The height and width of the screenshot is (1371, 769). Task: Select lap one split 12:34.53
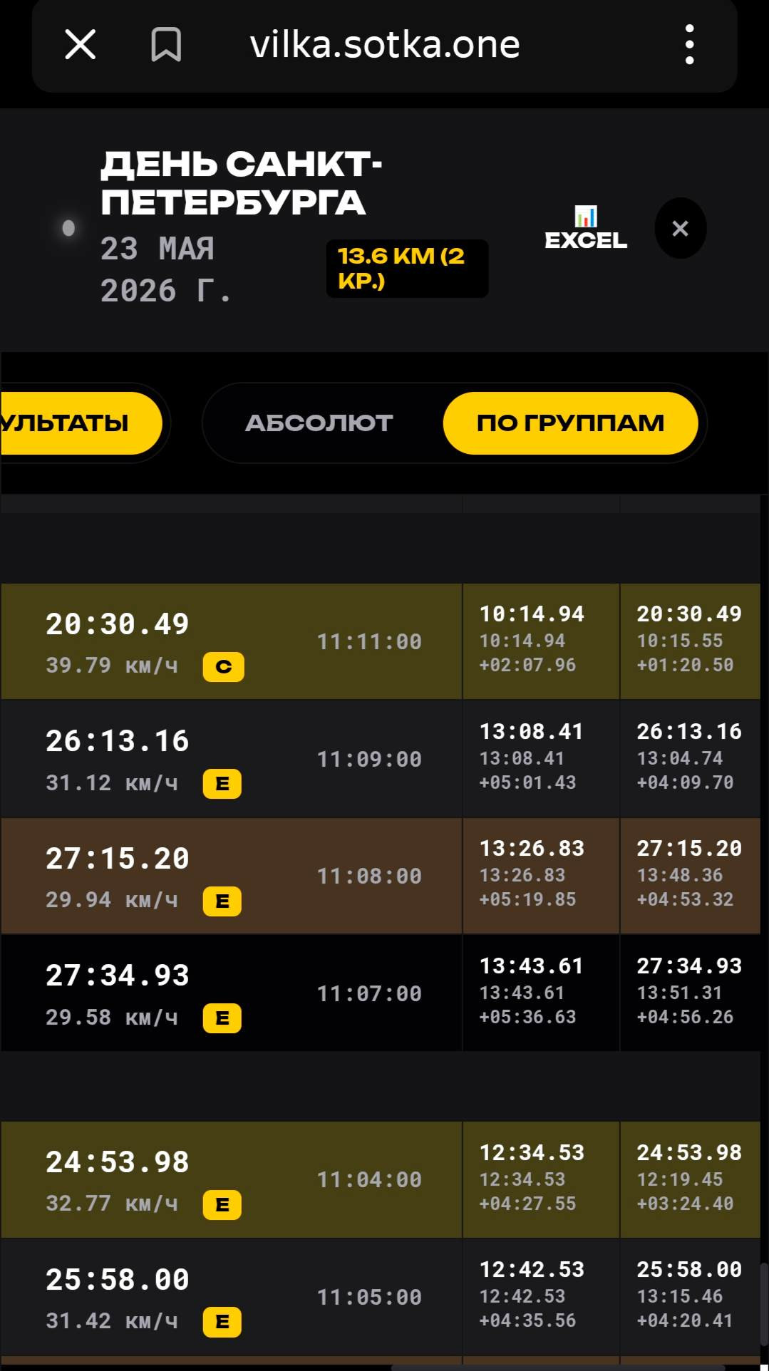coord(532,1152)
